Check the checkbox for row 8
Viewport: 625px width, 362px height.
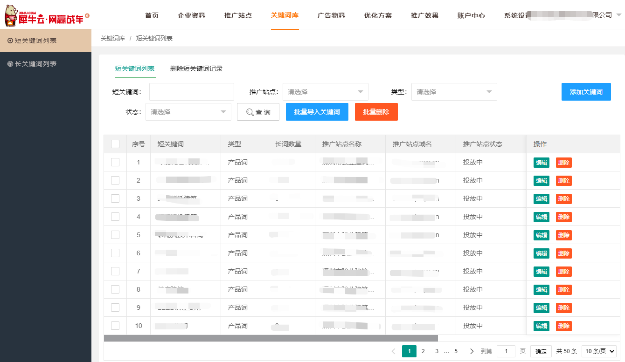point(115,289)
